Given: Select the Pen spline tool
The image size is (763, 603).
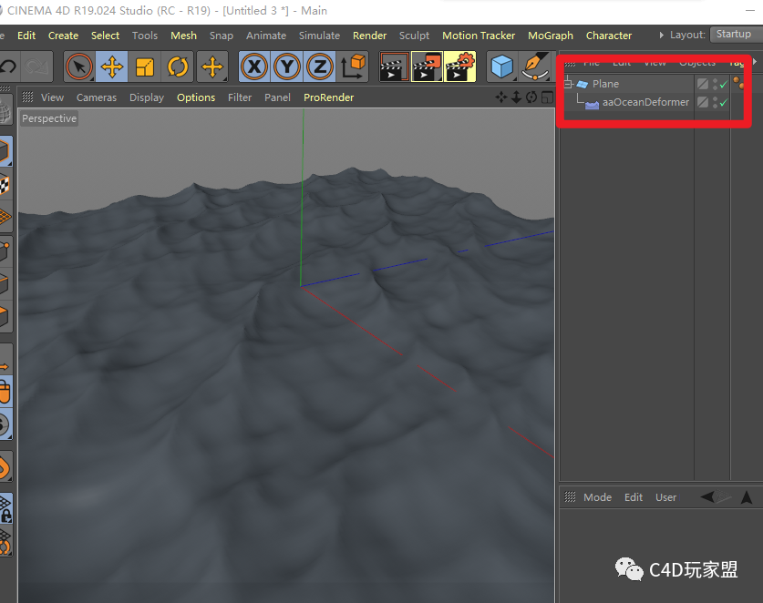Looking at the screenshot, I should pos(535,66).
